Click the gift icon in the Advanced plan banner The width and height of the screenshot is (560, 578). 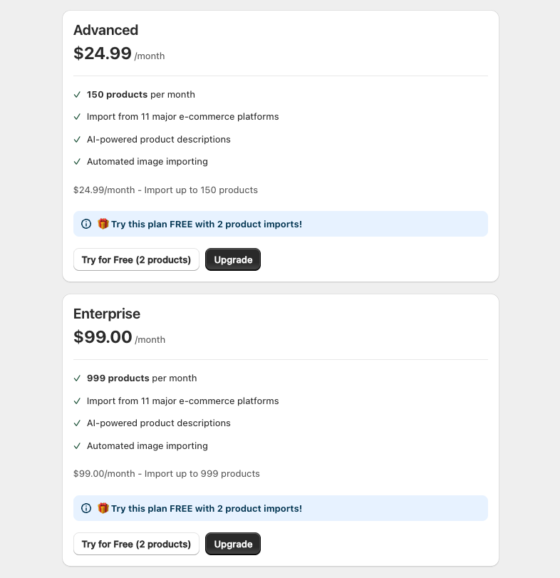coord(102,223)
